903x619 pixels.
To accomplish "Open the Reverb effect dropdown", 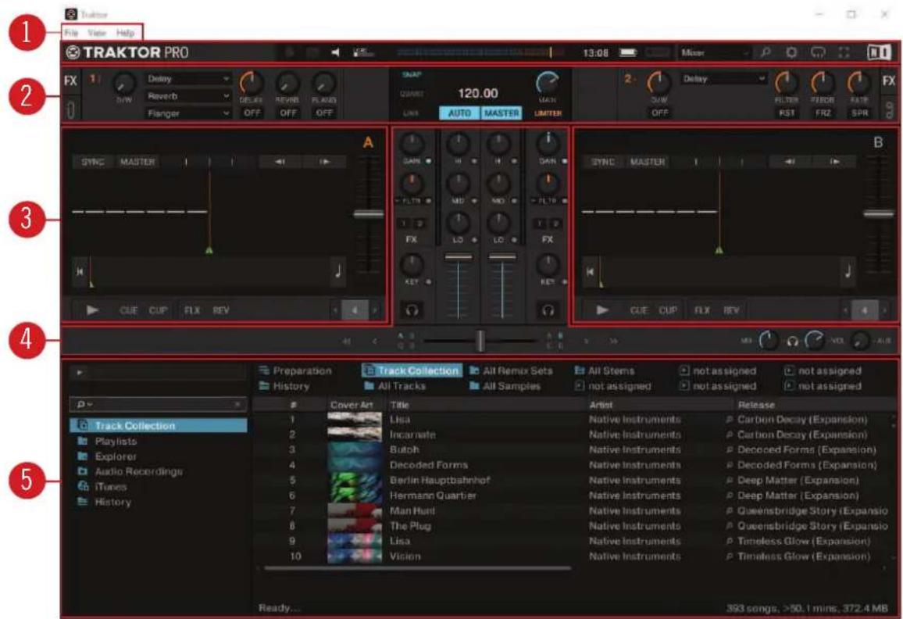I will 188,95.
